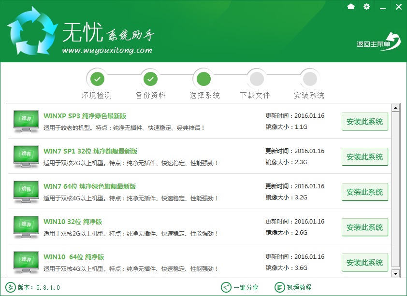
Task: Click 镜像大小：2.3G text
Action: tap(286, 162)
